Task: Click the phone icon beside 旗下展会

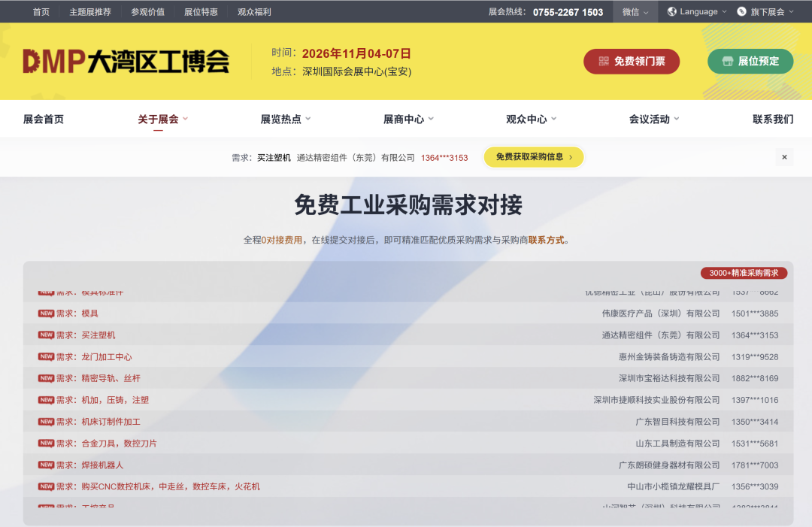Action: [x=741, y=11]
